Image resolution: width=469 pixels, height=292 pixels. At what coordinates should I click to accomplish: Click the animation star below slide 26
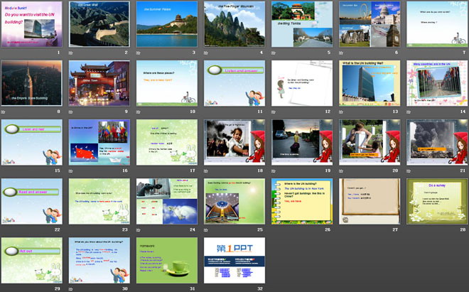[274, 230]
